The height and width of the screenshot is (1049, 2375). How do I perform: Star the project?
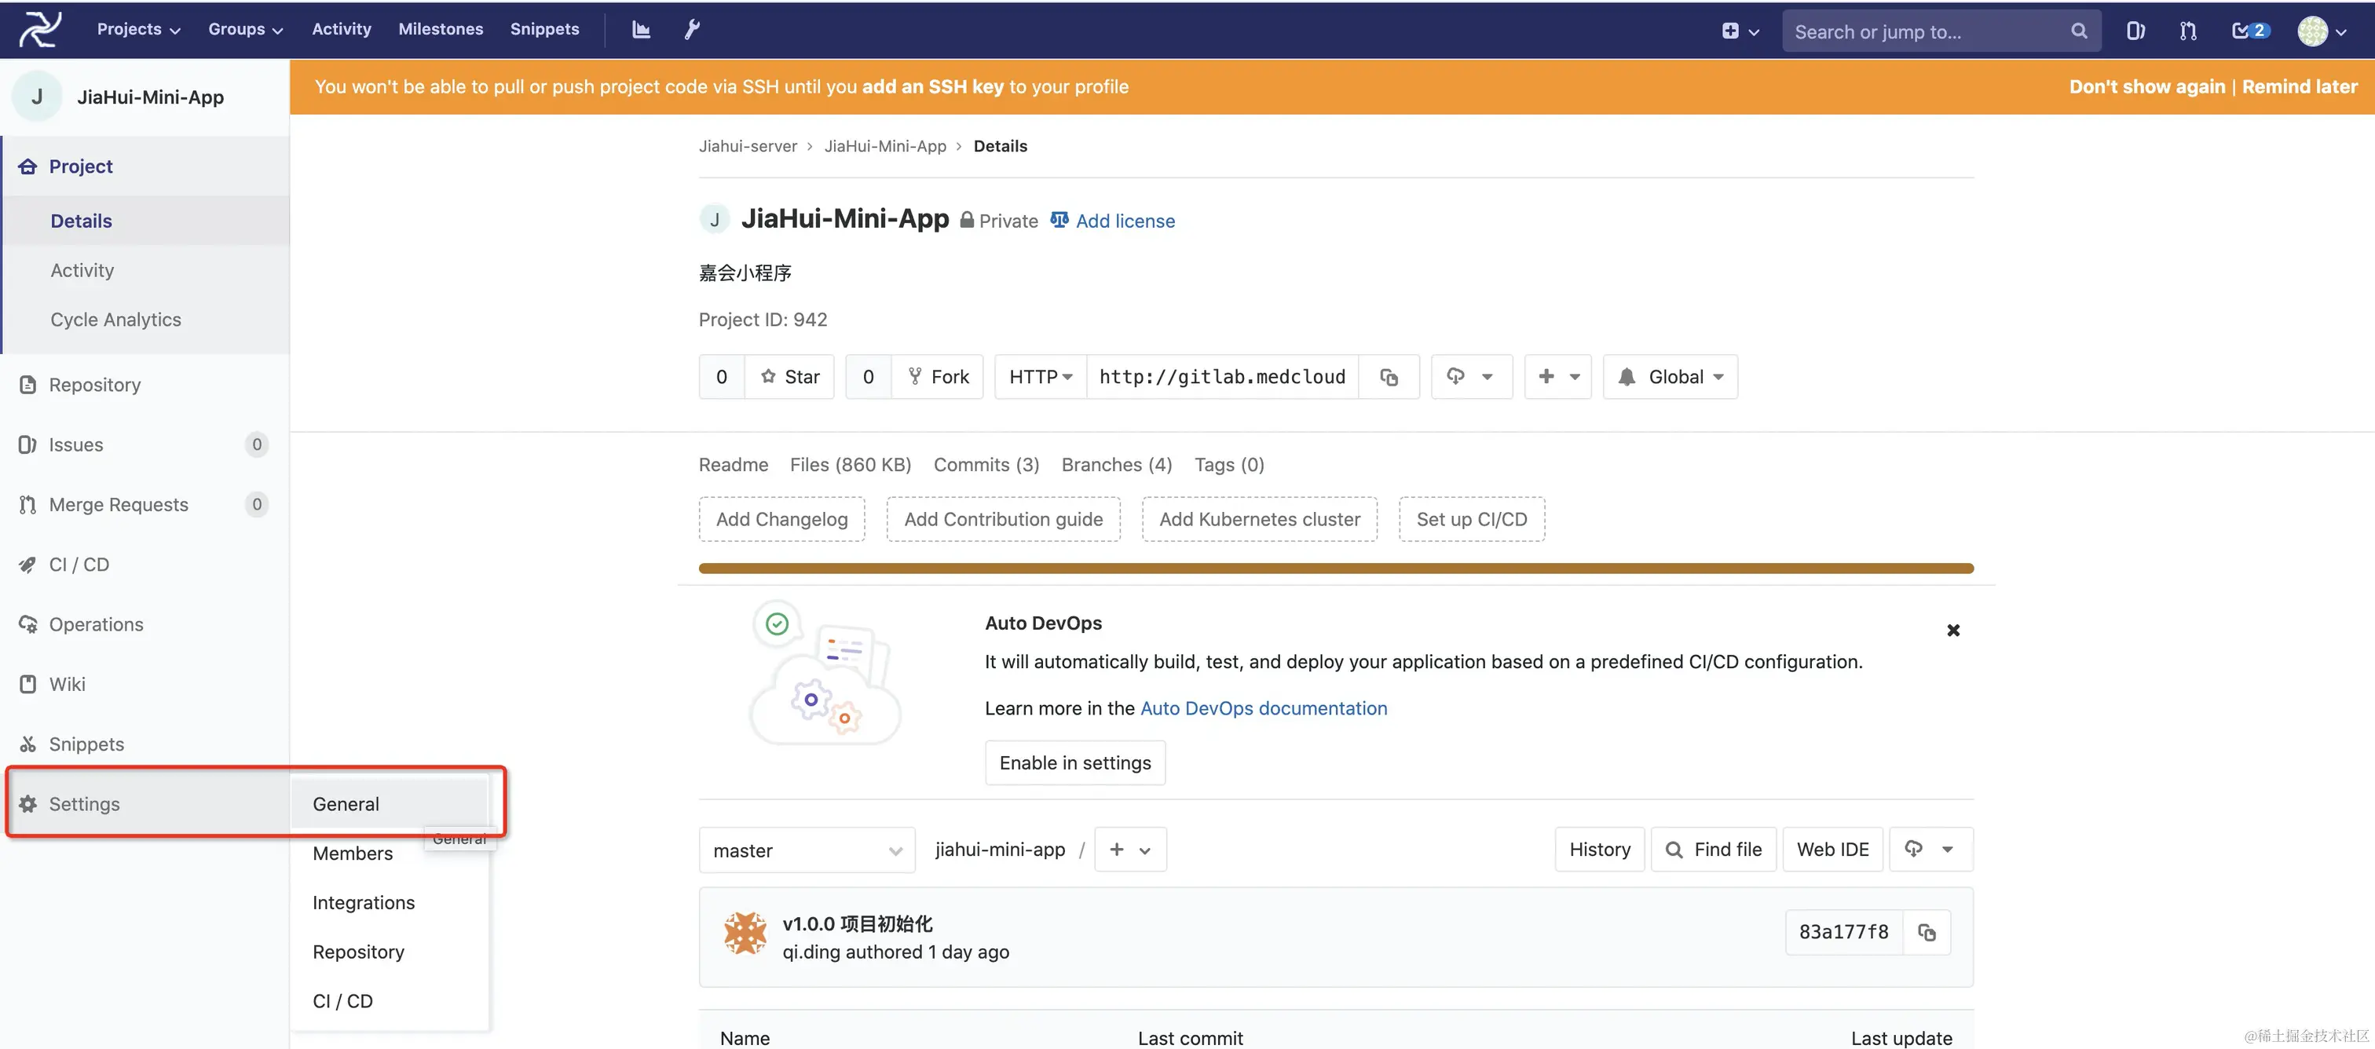790,376
